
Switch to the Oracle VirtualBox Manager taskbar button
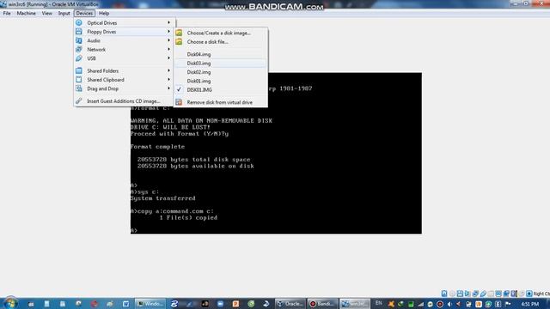pos(290,304)
